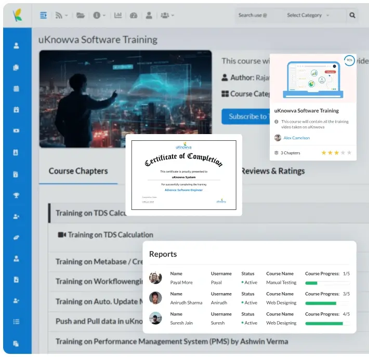This screenshot has height=357, width=369.
Task: Open the ID badge icon in sidebar
Action: (x=16, y=152)
